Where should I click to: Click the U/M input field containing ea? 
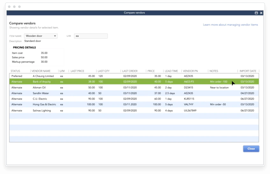pyautogui.click(x=91, y=36)
